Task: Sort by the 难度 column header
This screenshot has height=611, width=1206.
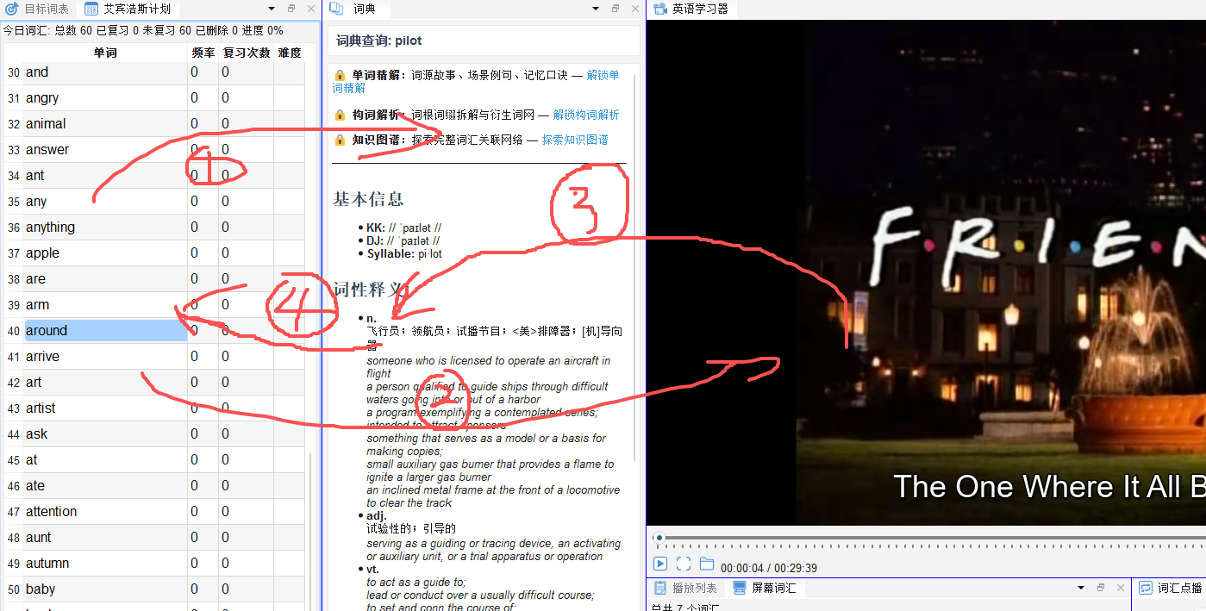Action: 290,53
